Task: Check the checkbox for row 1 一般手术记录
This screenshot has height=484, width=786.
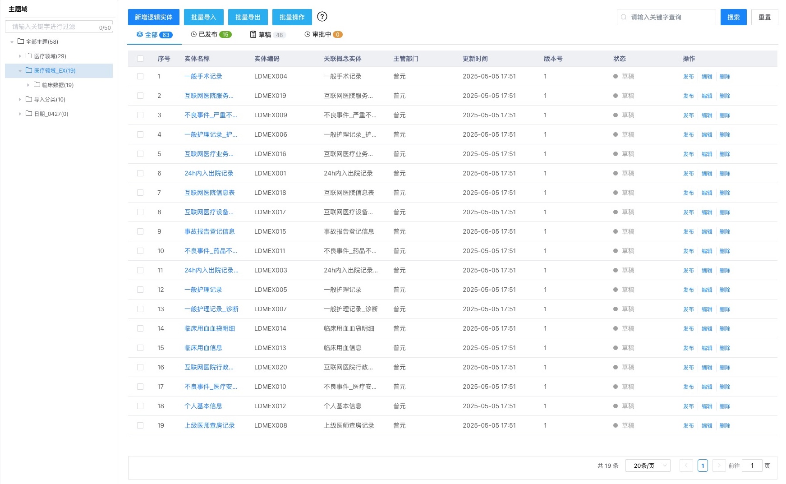Action: click(140, 76)
